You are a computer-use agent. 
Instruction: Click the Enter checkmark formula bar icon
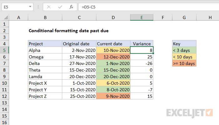[60, 7]
